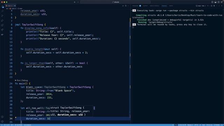Image resolution: width=224 pixels, height=126 pixels.
Task: Open the Accounts menu icon
Action: pyautogui.click(x=2, y=117)
